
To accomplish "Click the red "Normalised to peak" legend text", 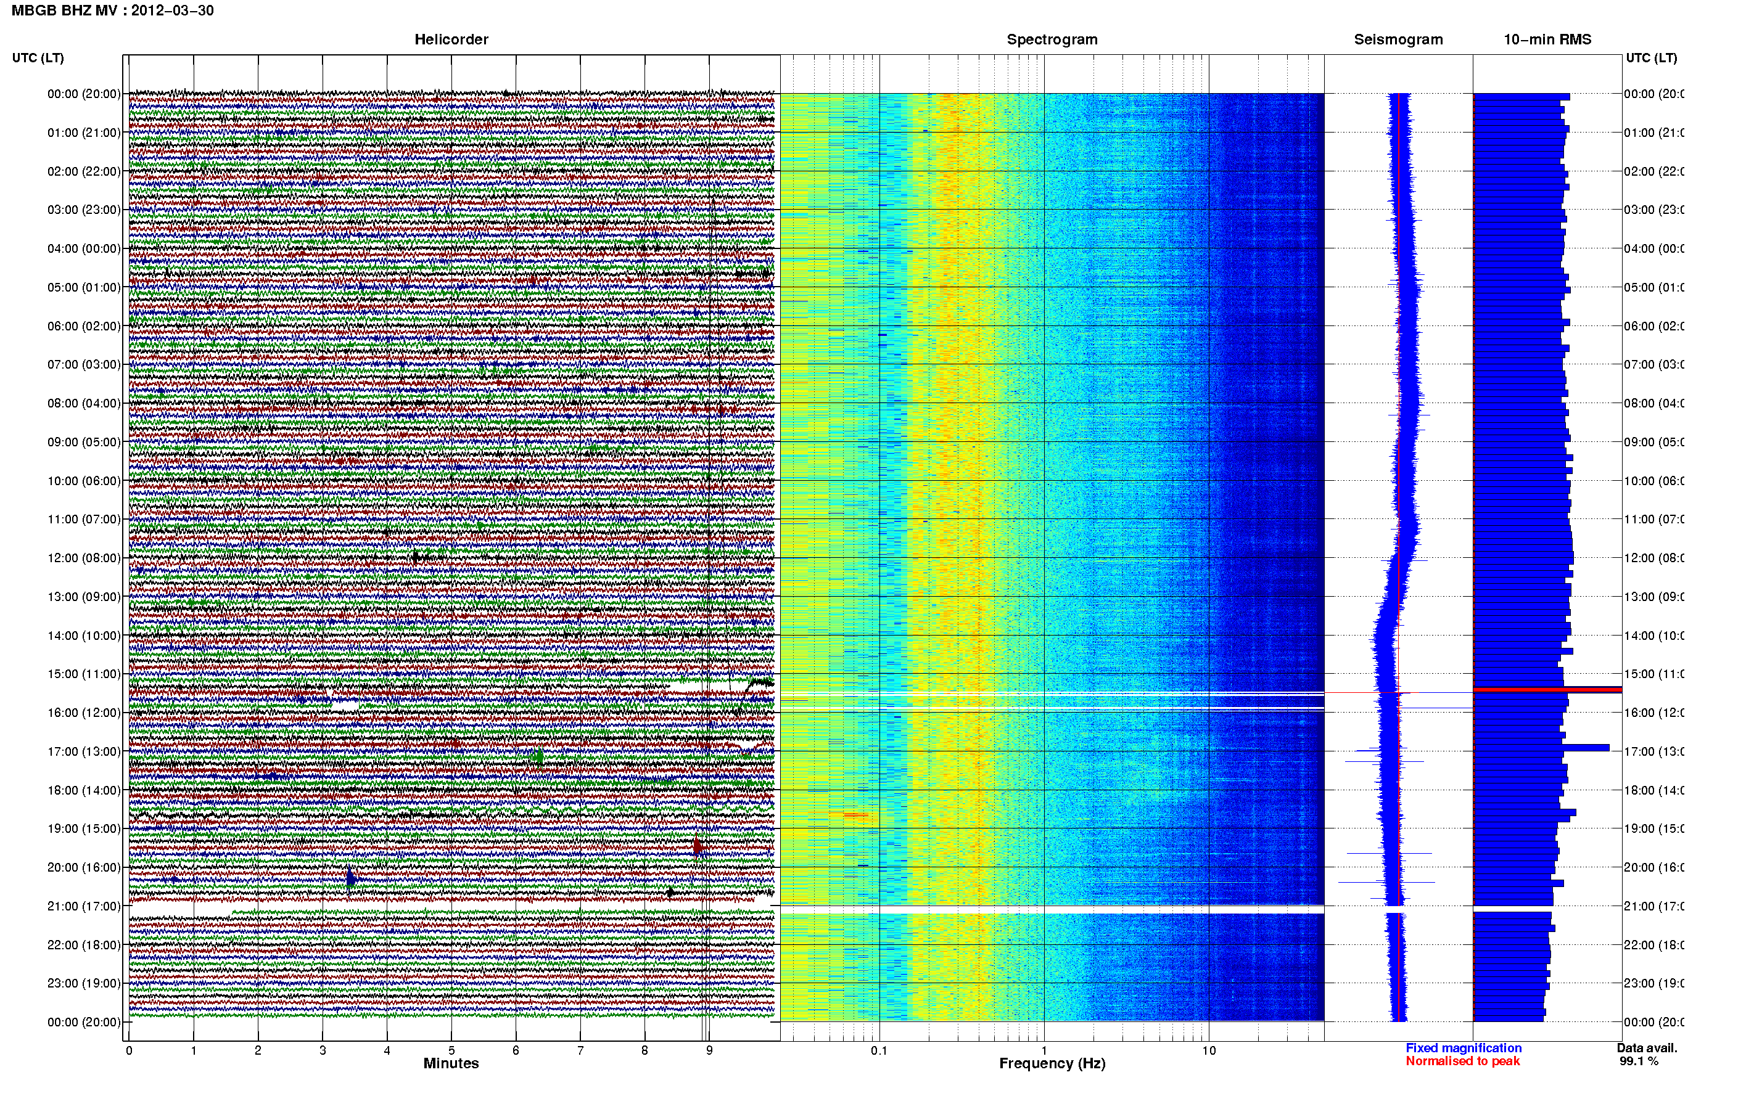I will 1462,1061.
